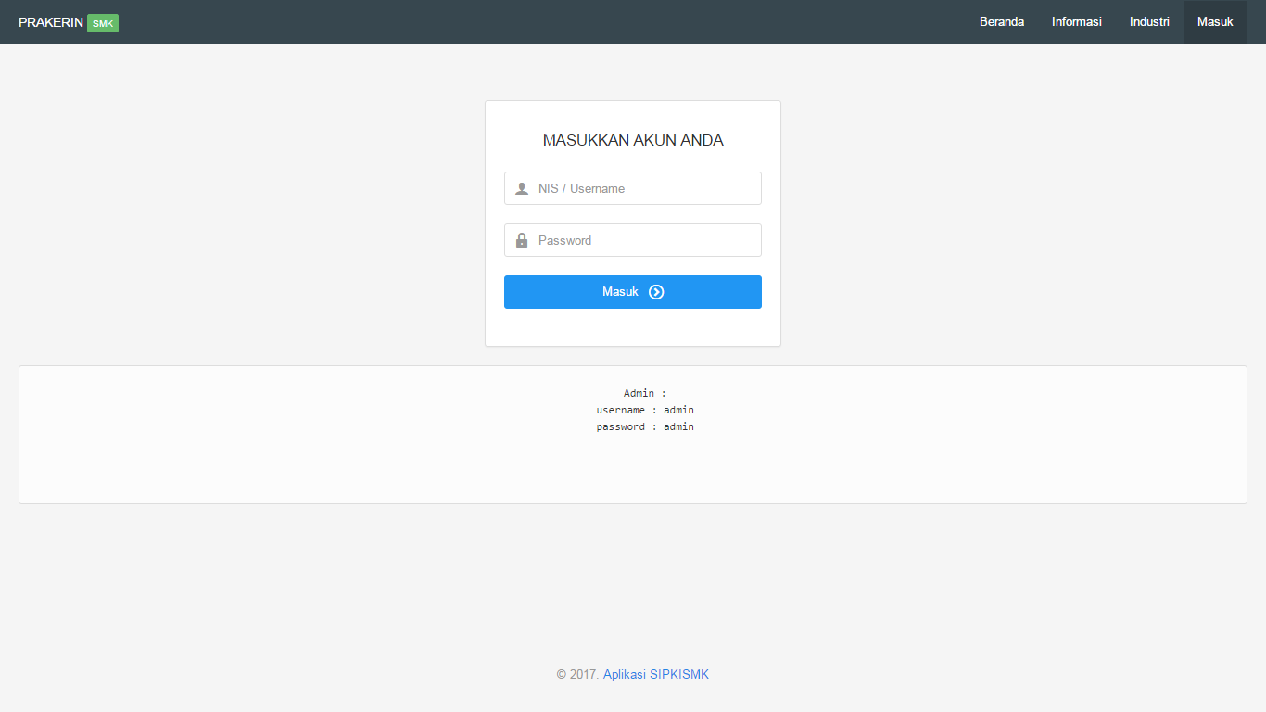Click the PRAKERIN brand text
1266x712 pixels.
pos(51,22)
